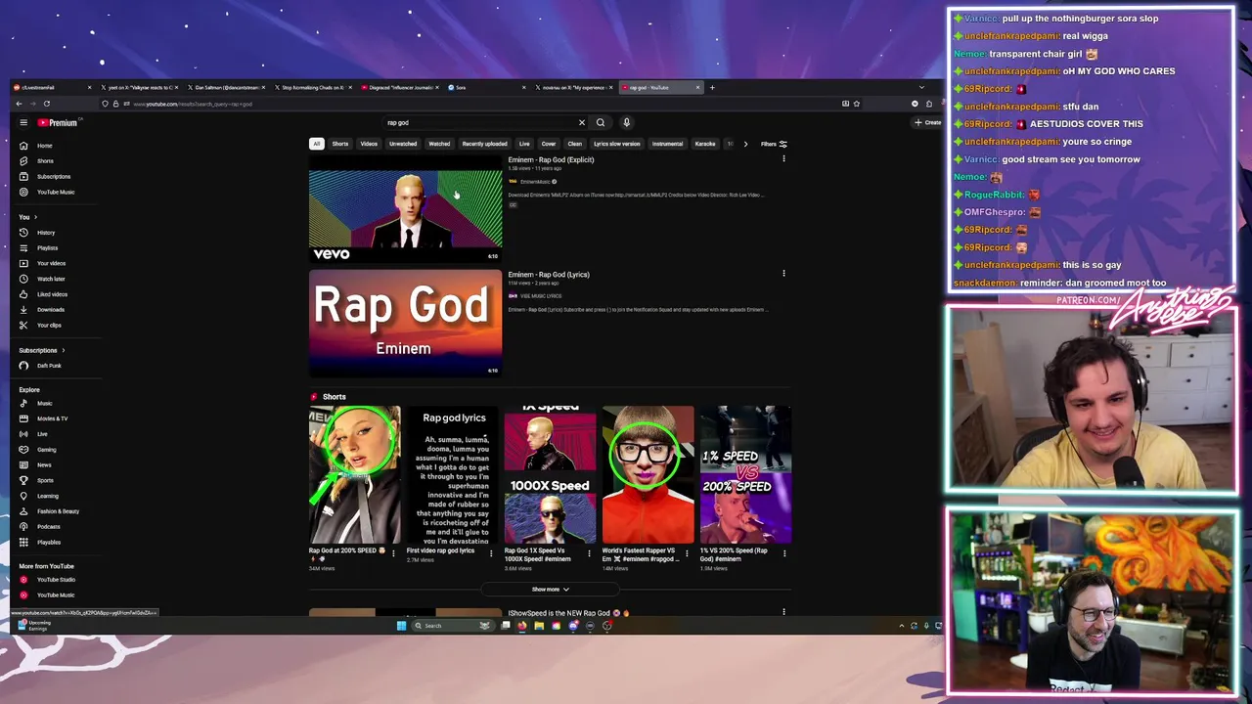Click the Create button
This screenshot has width=1252, height=704.
pos(927,123)
